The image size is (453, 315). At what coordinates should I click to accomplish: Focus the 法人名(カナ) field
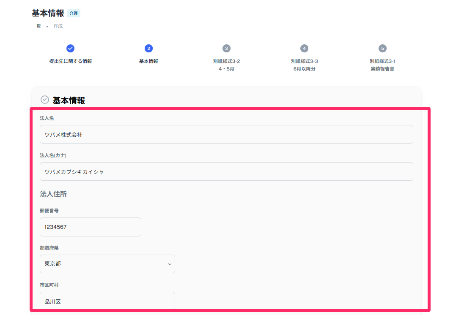tap(227, 171)
